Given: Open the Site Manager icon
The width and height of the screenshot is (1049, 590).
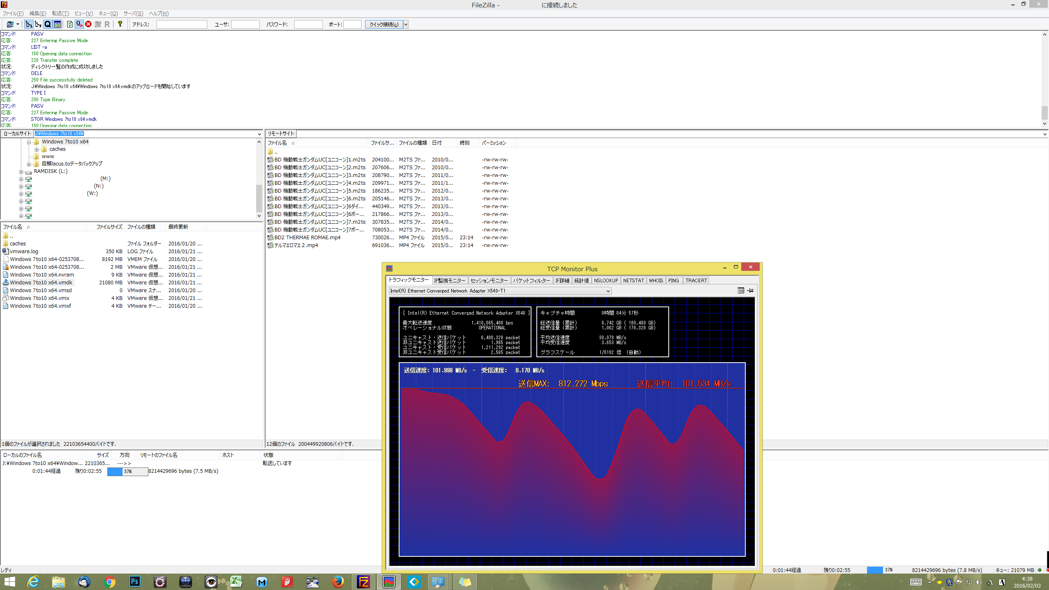Looking at the screenshot, I should pos(10,25).
